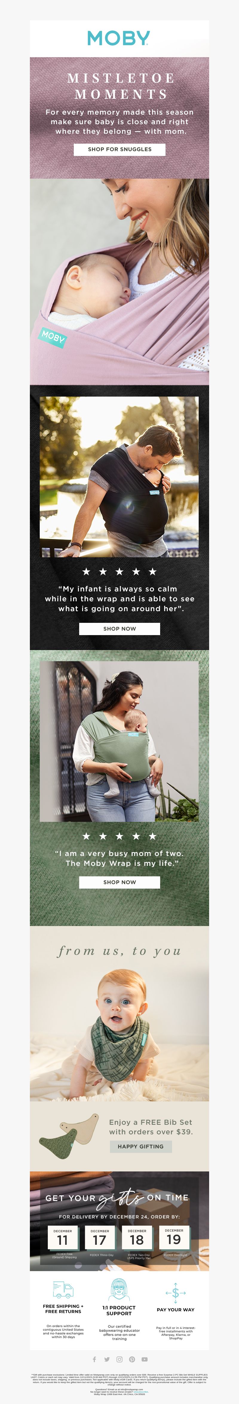Image resolution: width=239 pixels, height=1404 pixels.
Task: Click Shop Now under the green wrap review
Action: [119, 882]
